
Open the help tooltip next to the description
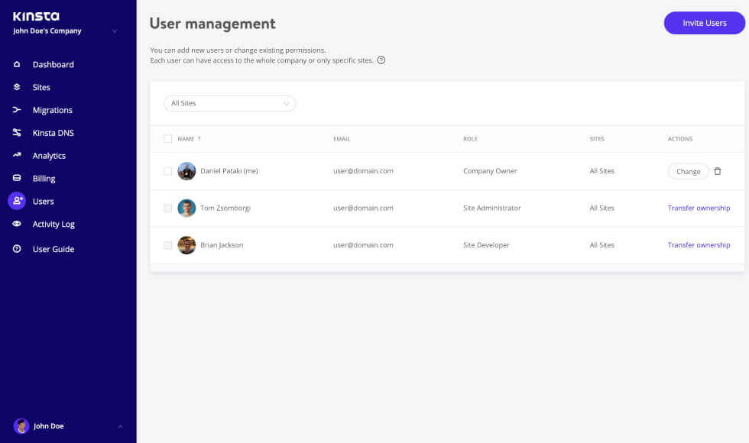[379, 60]
